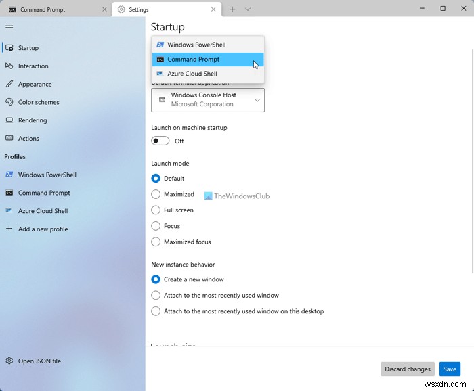Open Command Prompt profile settings
This screenshot has height=391, width=474.
tap(72, 193)
